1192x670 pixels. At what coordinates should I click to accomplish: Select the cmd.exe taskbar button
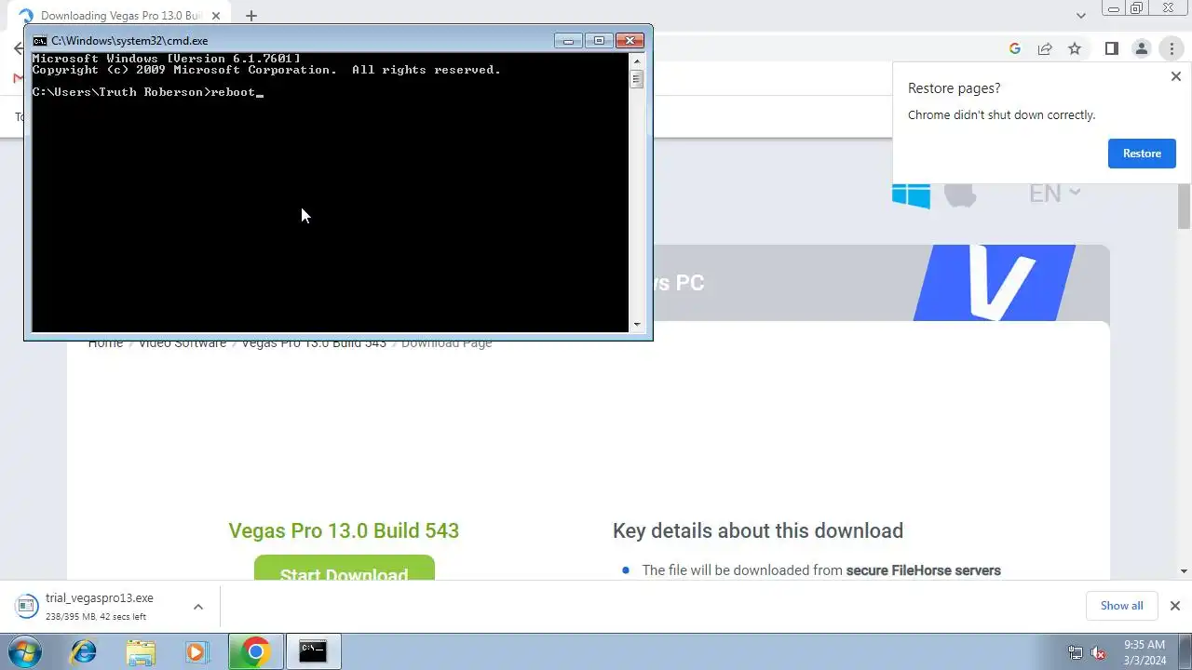[313, 651]
